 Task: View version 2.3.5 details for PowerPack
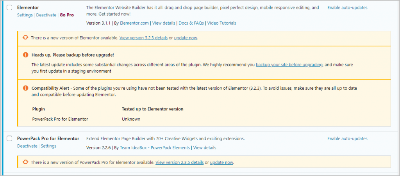(x=179, y=162)
